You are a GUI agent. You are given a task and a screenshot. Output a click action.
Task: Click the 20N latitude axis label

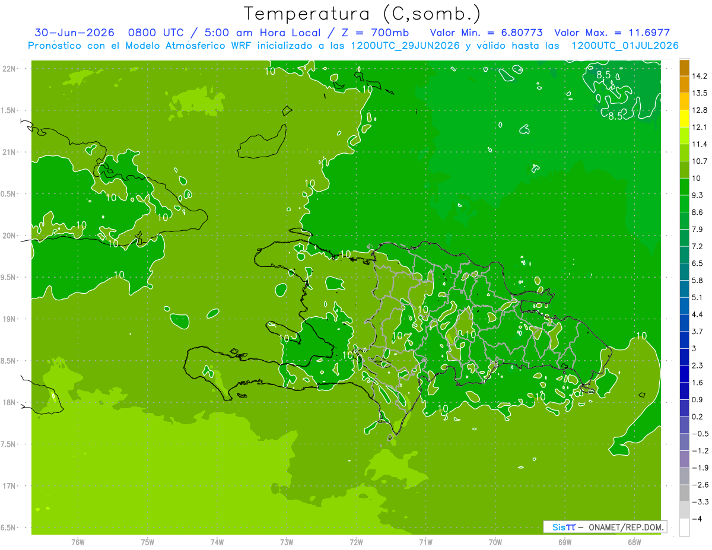coord(10,236)
